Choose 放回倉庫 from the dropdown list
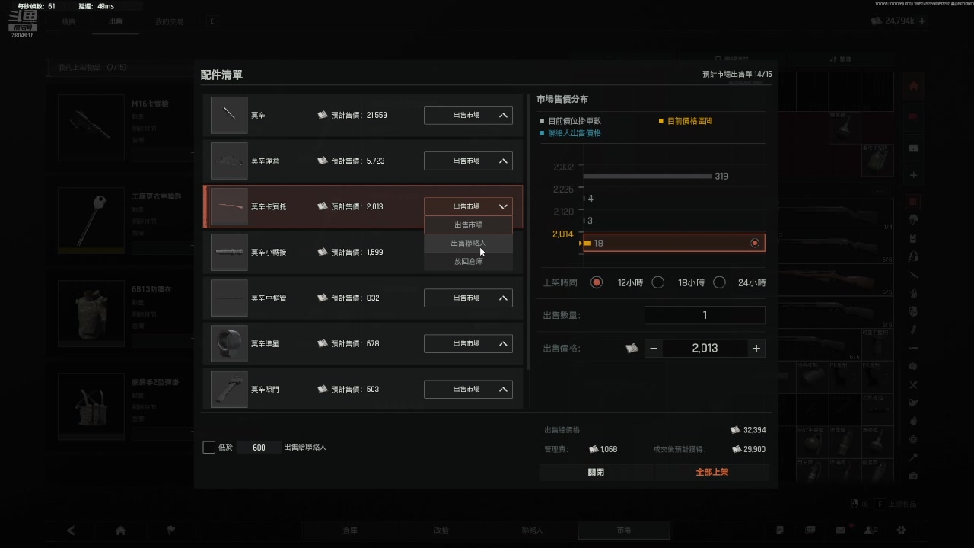This screenshot has width=974, height=548. [468, 261]
